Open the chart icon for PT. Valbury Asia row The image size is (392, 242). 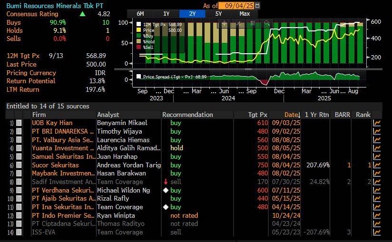point(377,140)
